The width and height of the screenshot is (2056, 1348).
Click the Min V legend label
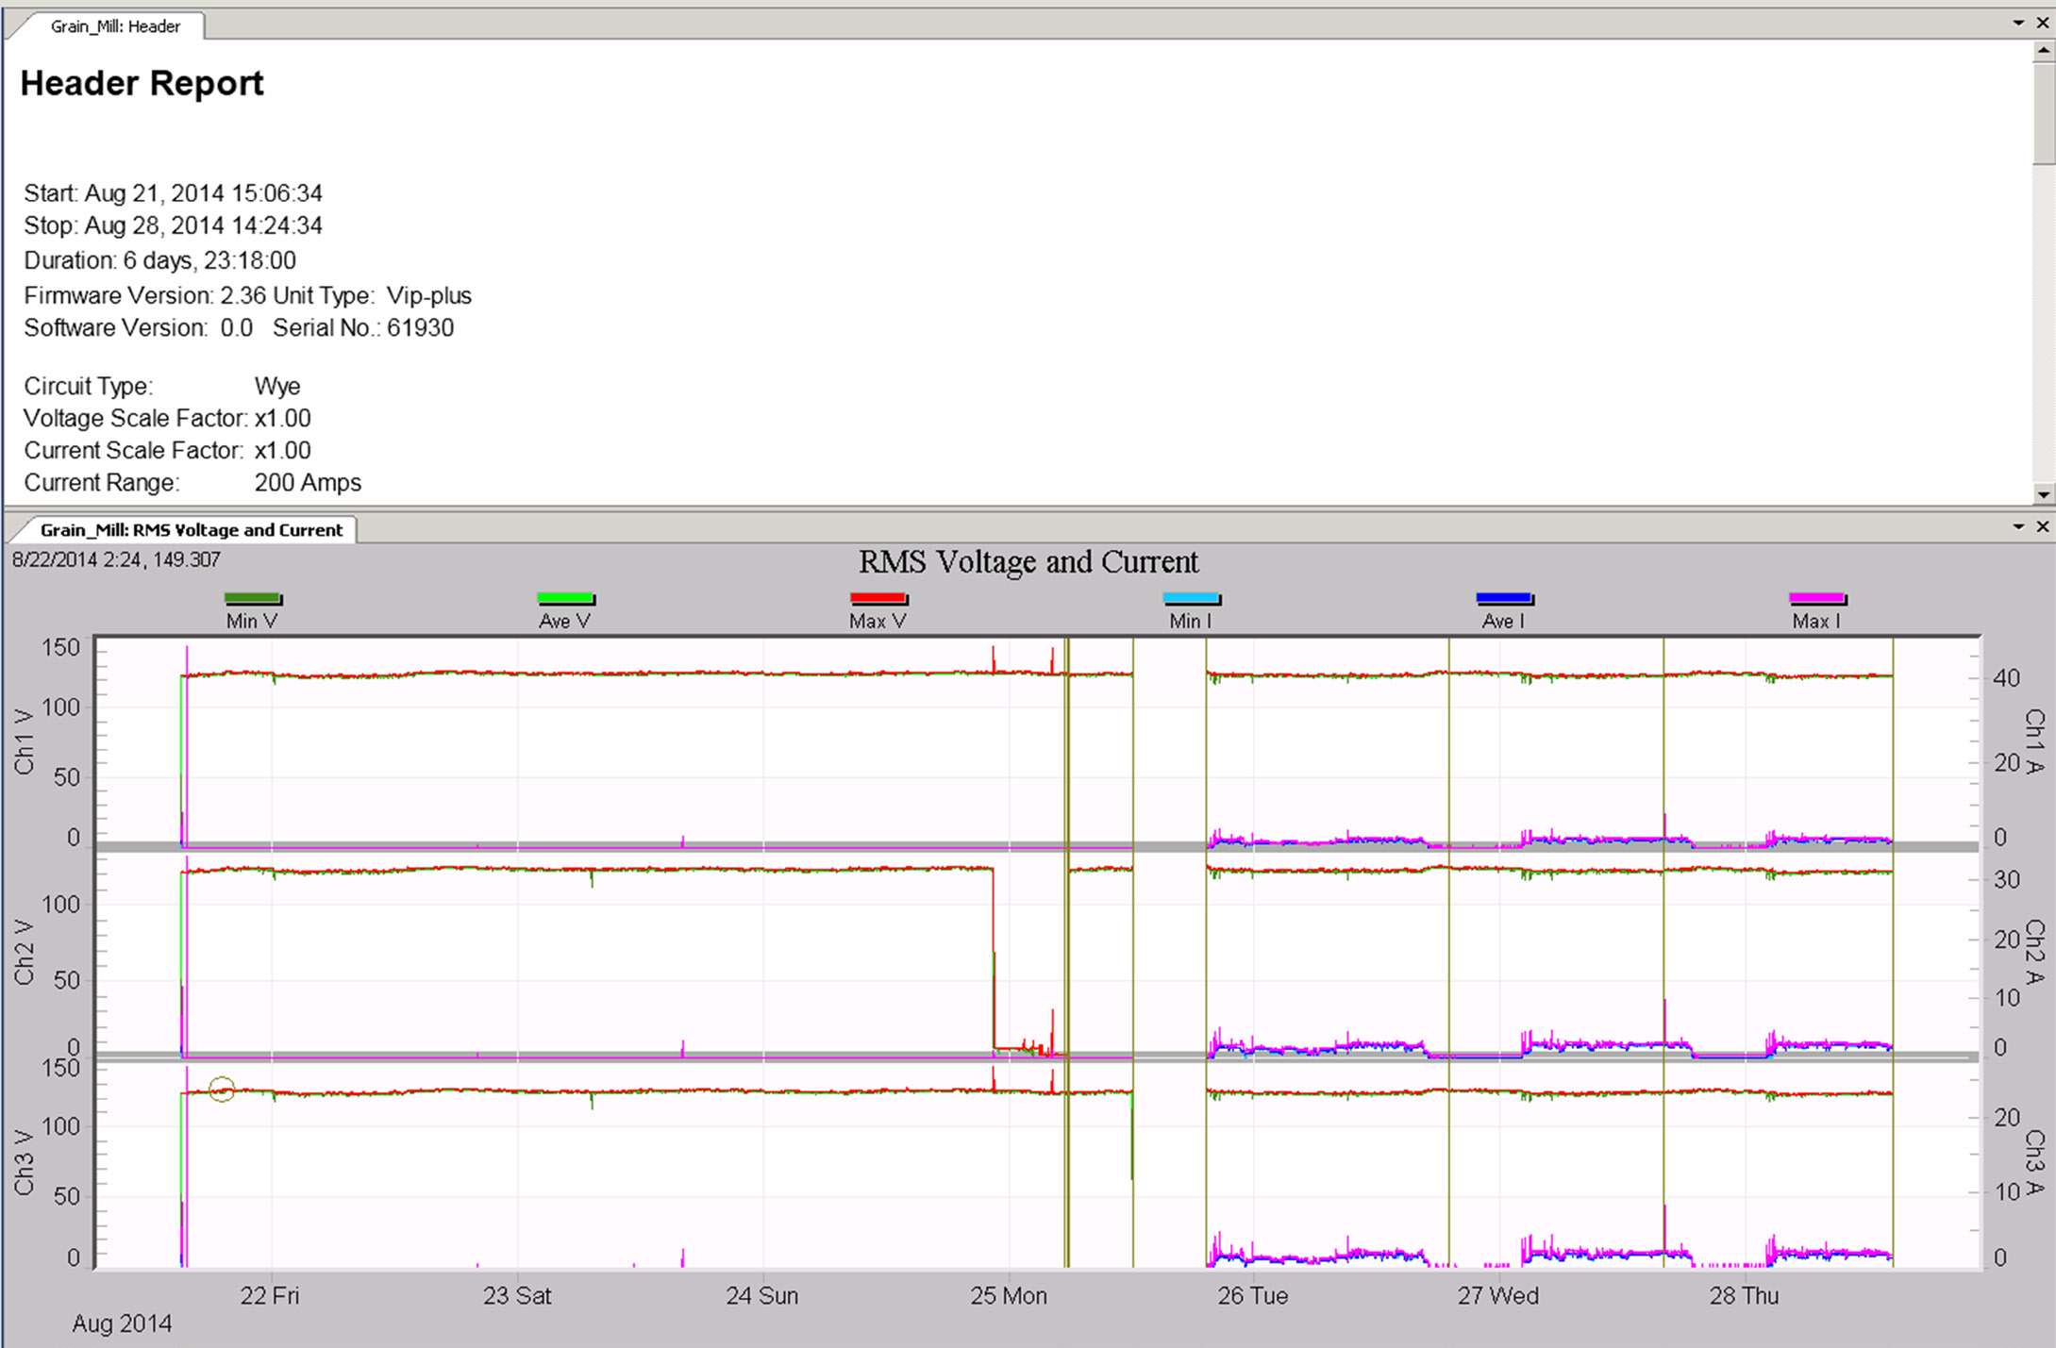click(x=250, y=621)
